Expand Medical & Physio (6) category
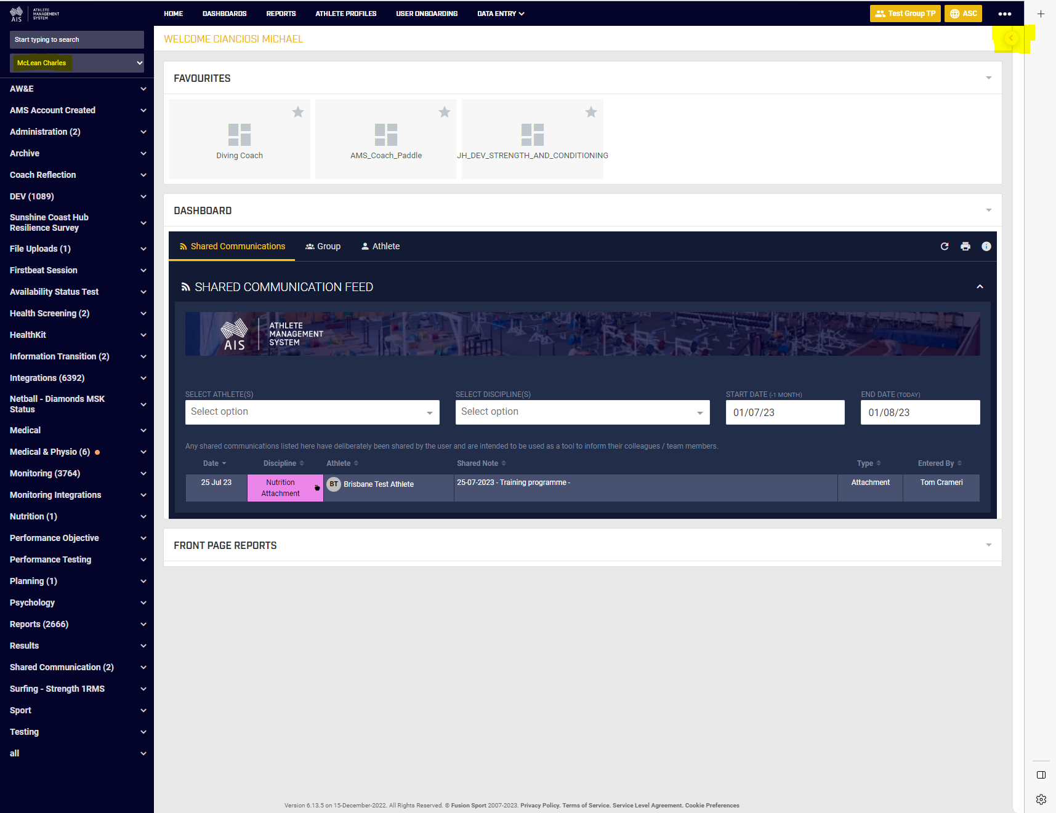This screenshot has height=813, width=1056. pyautogui.click(x=77, y=452)
